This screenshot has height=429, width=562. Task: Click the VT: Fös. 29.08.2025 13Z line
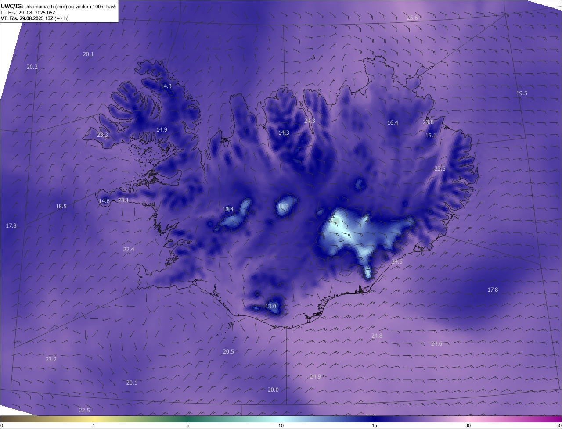(35, 18)
